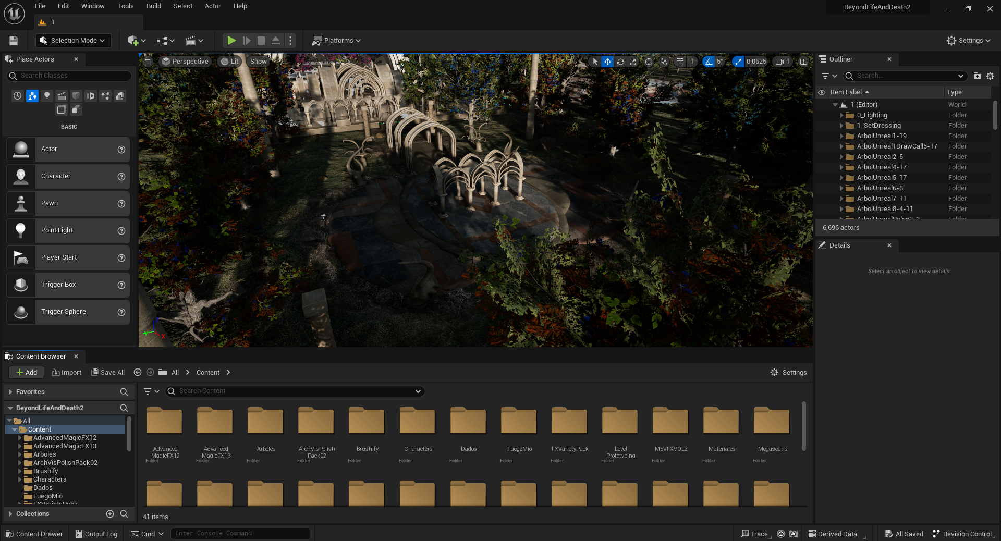This screenshot has width=1001, height=541.
Task: Expand the ArbolUnreal1-19 folder in Outliner
Action: [841, 136]
